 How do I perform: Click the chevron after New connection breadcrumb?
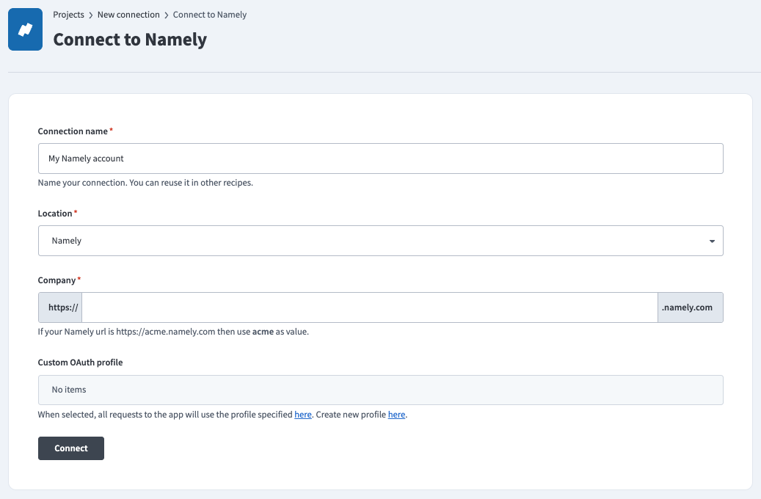(x=167, y=15)
